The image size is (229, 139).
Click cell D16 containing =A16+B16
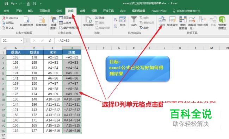click(x=72, y=131)
